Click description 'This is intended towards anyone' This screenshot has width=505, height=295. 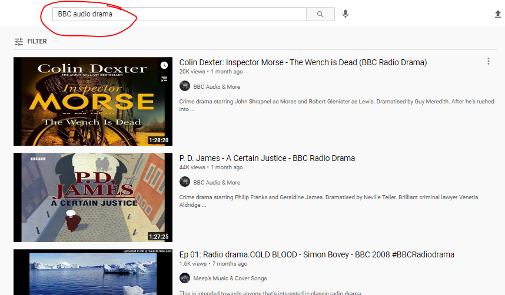(x=270, y=293)
